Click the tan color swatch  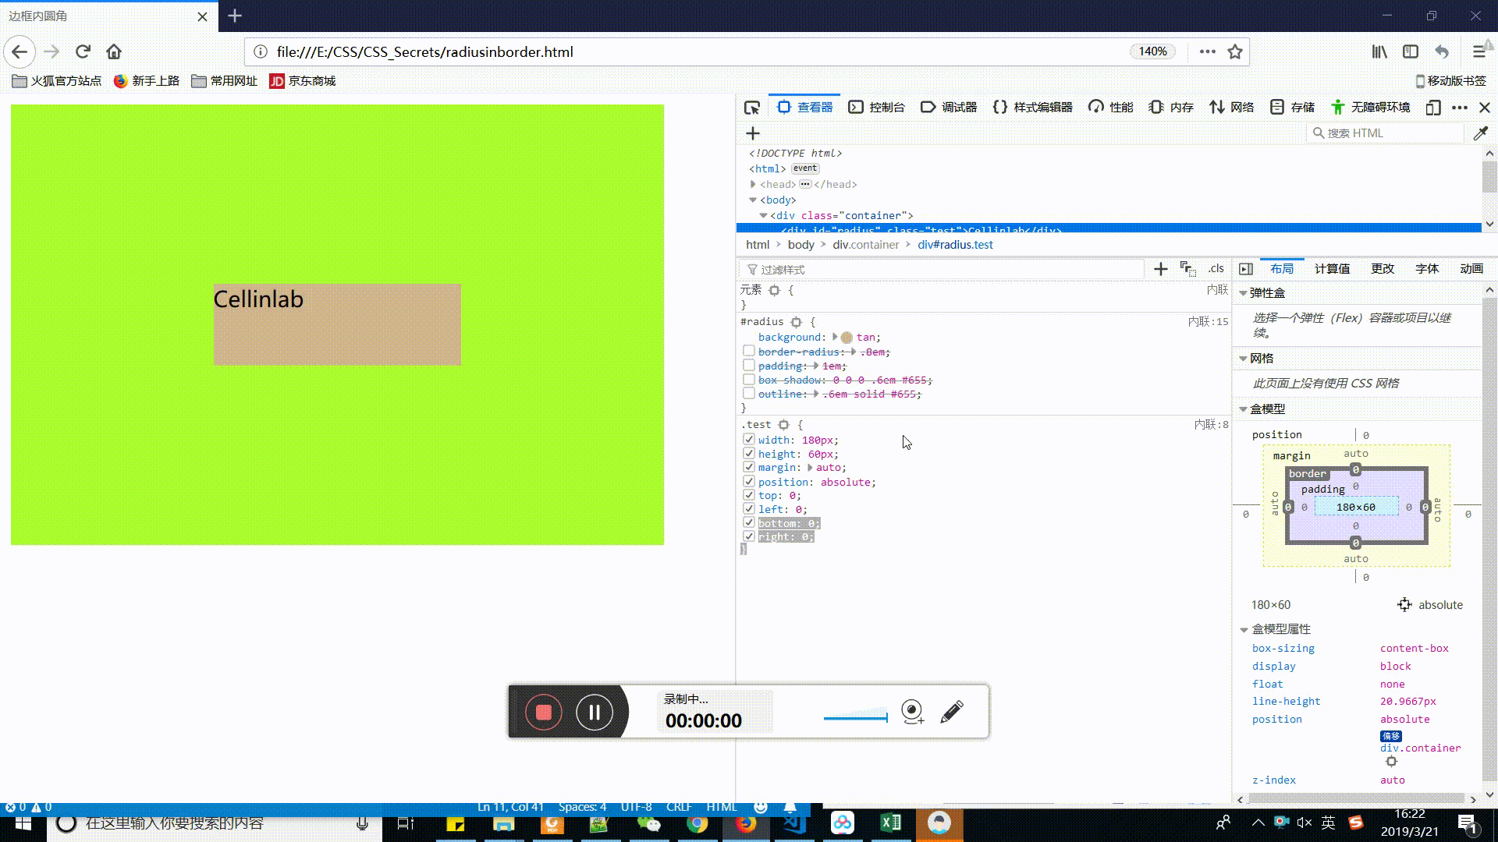[847, 338]
